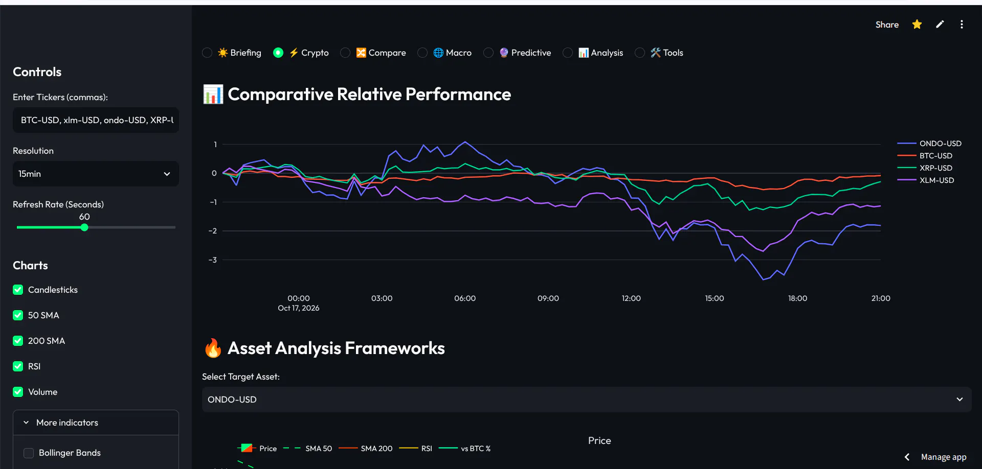This screenshot has height=469, width=982.
Task: Switch to the Tools view
Action: coord(640,53)
